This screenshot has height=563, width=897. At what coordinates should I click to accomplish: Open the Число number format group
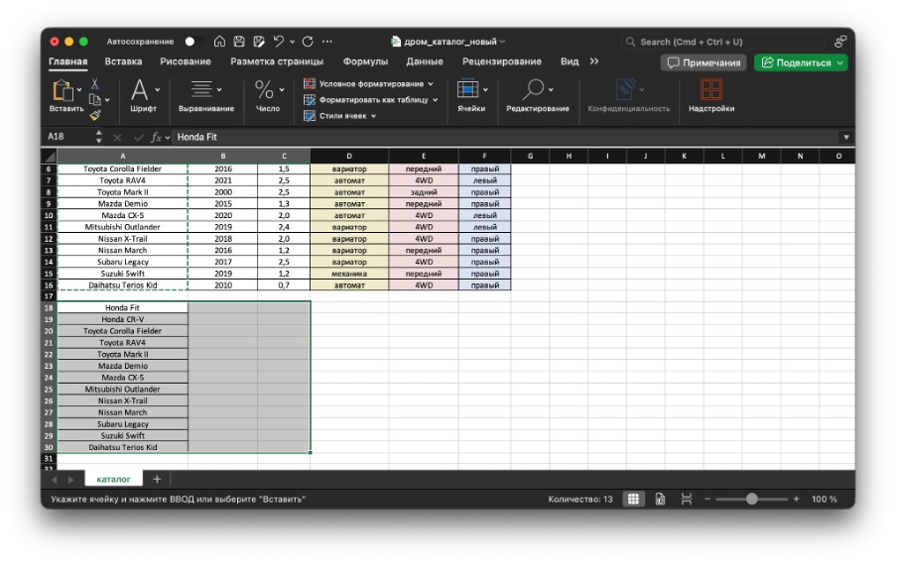point(268,96)
